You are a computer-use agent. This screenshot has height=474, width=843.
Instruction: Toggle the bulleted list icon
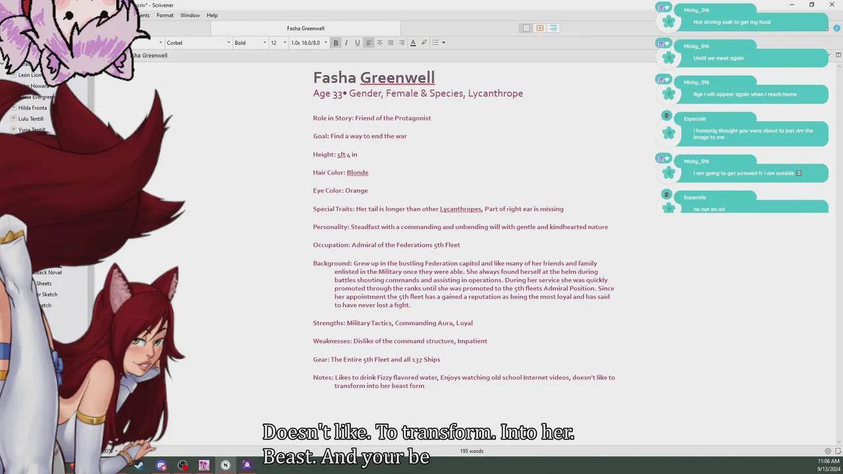(x=435, y=43)
